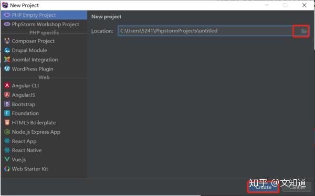This screenshot has height=196, width=315.
Task: Click the React Native atom icon
Action: click(7, 150)
